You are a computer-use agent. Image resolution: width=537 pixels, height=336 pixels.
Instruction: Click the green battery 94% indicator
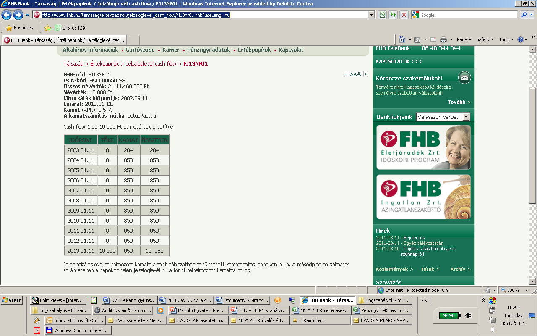pyautogui.click(x=449, y=315)
